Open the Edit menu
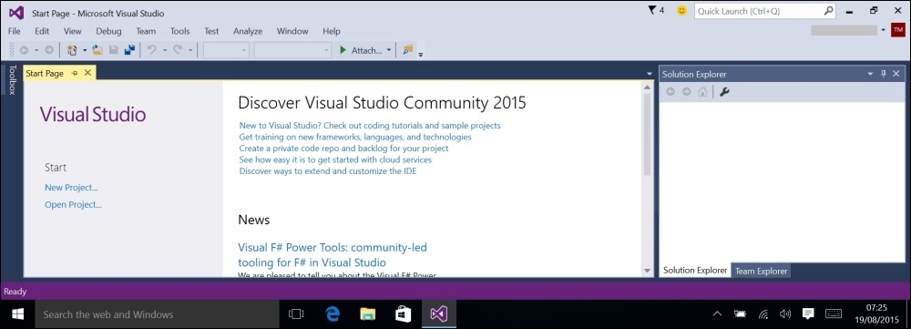The width and height of the screenshot is (911, 329). coord(42,31)
